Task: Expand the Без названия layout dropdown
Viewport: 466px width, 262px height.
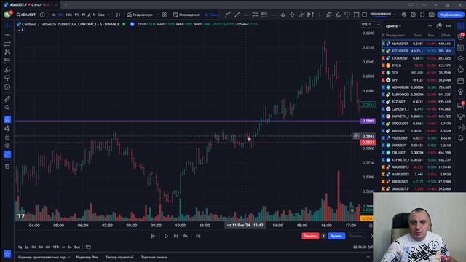Action: [x=395, y=15]
